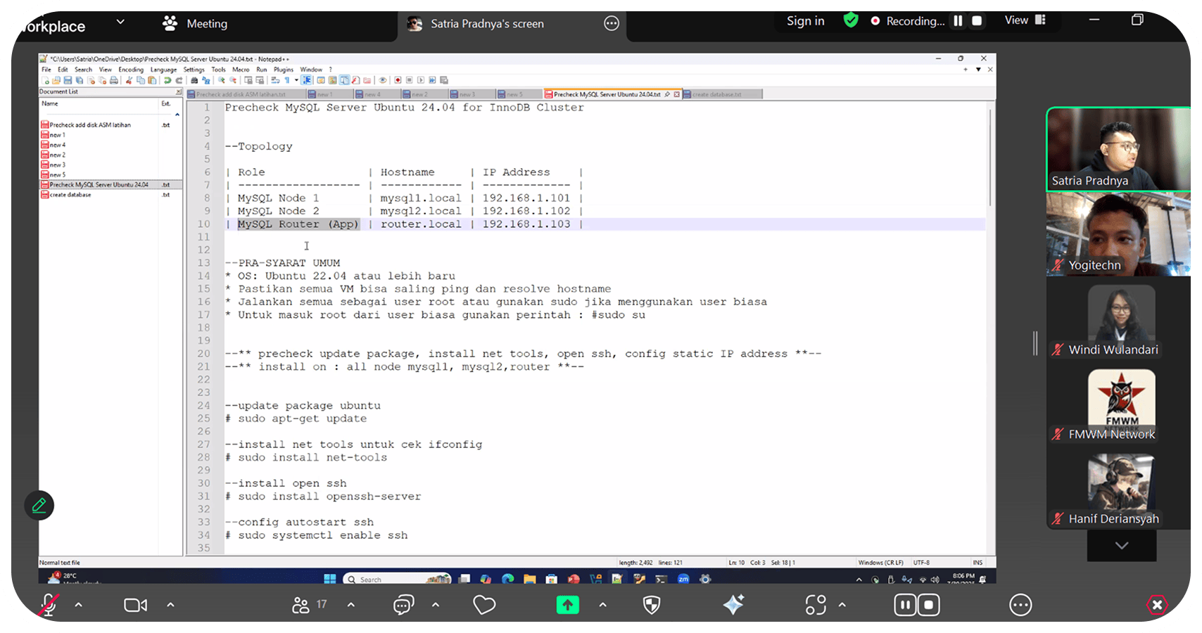The width and height of the screenshot is (1202, 633).
Task: Select Satria Pradnya's video thumbnail
Action: (x=1117, y=149)
